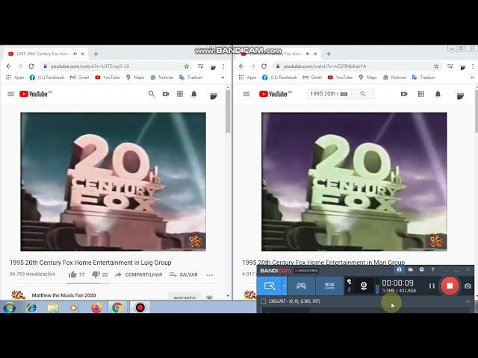
Task: Open the left YouTube hamburger menu
Action: tap(10, 94)
